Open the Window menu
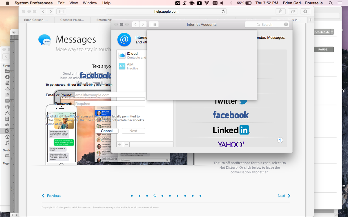348x217 pixels. pyautogui.click(x=90, y=3)
